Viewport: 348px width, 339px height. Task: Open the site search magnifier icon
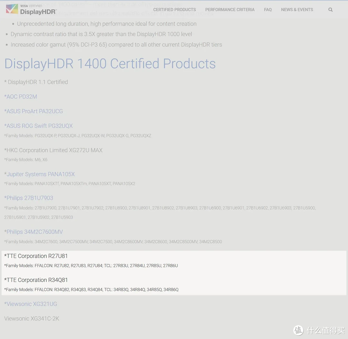tap(331, 10)
